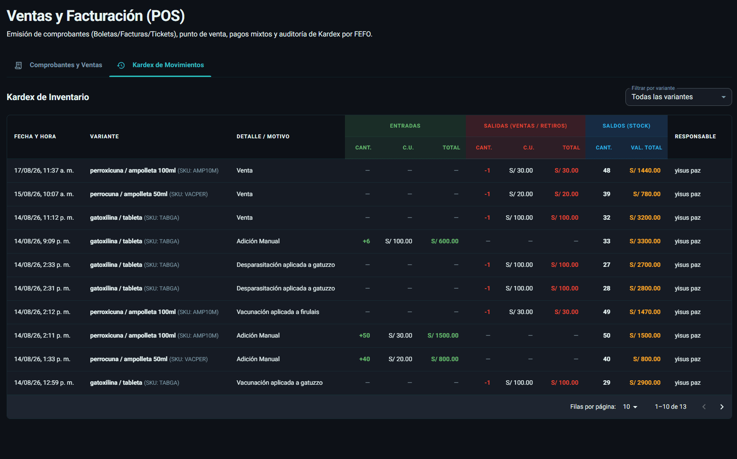
Task: Click stock value S/ 3300.00
Action: [x=645, y=241]
